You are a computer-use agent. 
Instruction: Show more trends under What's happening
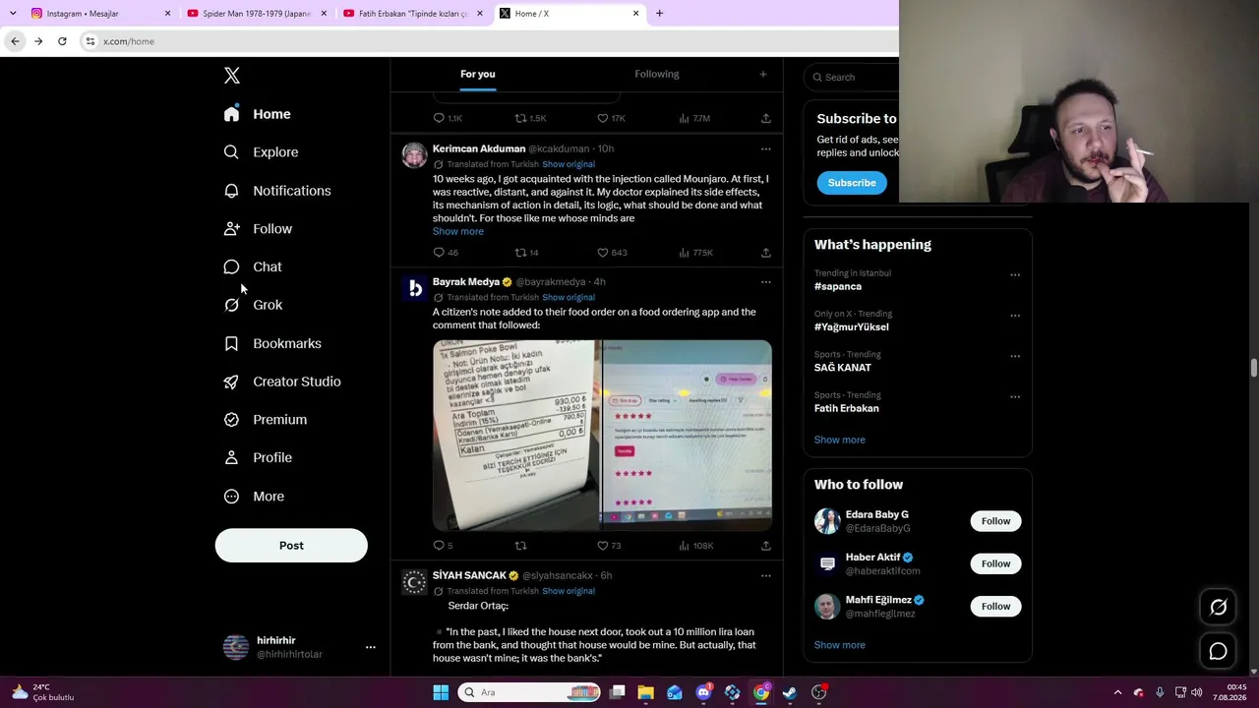pyautogui.click(x=840, y=440)
